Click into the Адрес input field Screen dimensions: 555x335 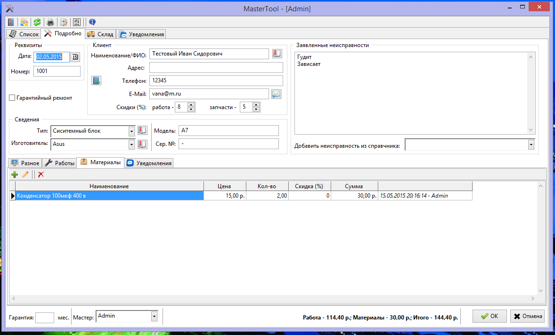216,67
